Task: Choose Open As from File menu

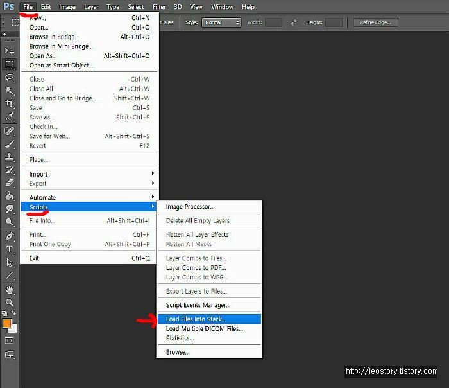Action: 89,56
